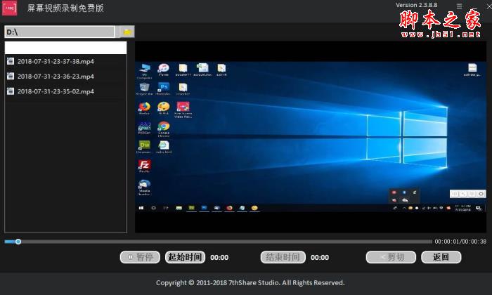This screenshot has height=295, width=492.
Task: Click Recycle Bin icon in preview desktop
Action: pyautogui.click(x=144, y=88)
